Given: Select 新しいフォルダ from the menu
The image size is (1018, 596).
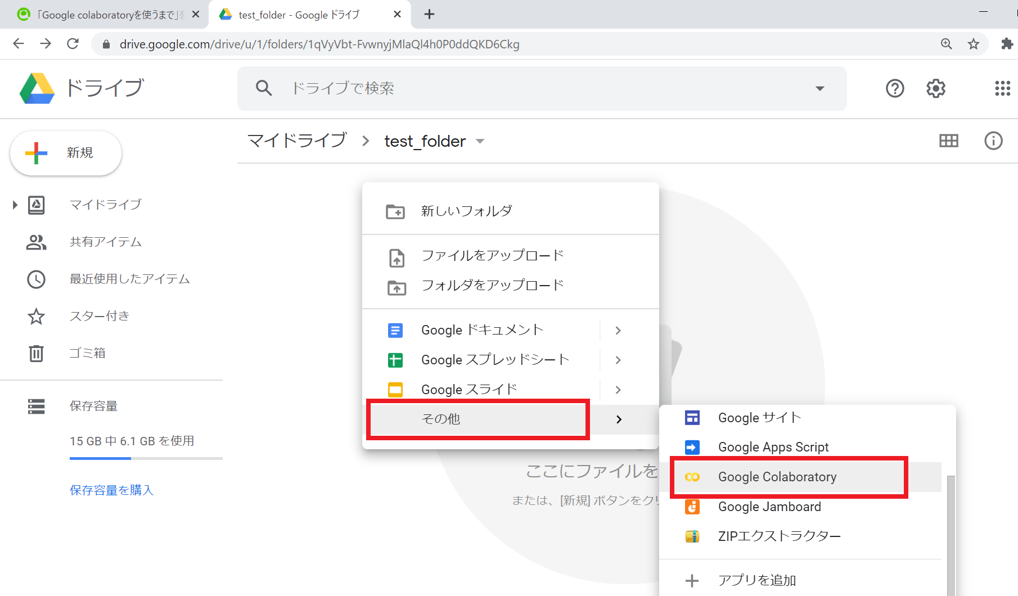Looking at the screenshot, I should (x=511, y=211).
